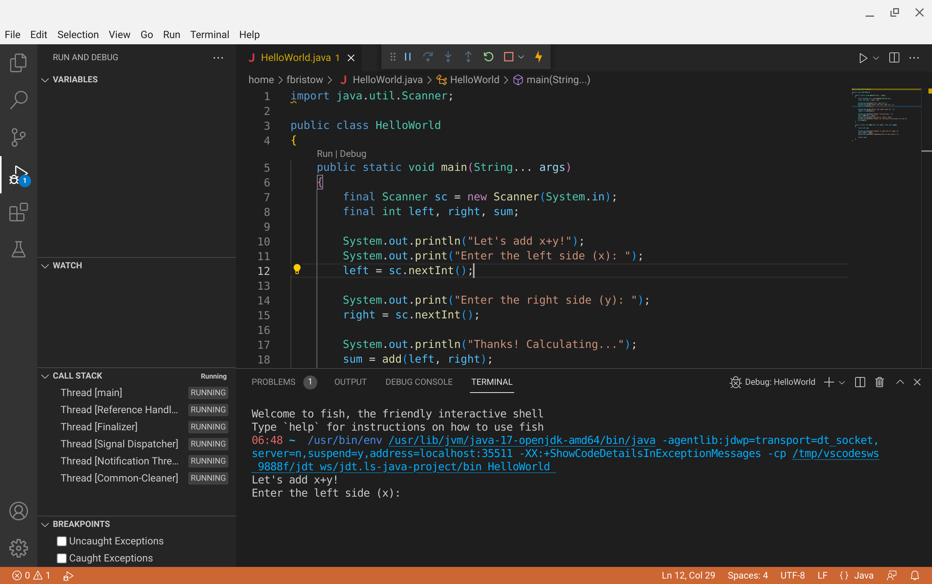Select the TERMINAL tab

[492, 381]
